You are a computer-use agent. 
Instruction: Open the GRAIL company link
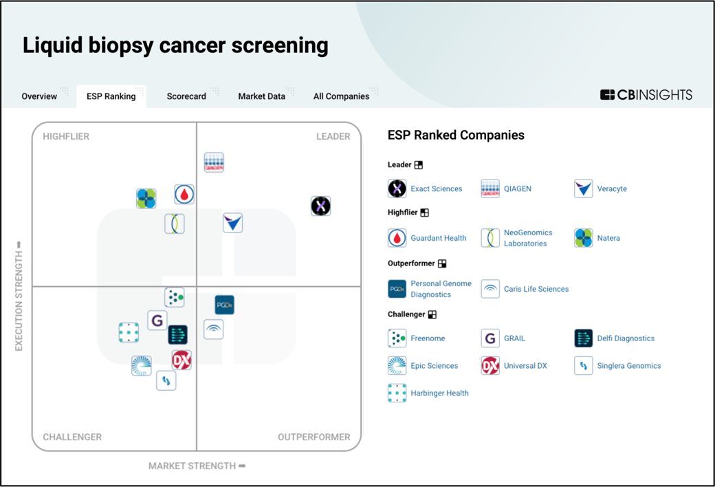(514, 338)
